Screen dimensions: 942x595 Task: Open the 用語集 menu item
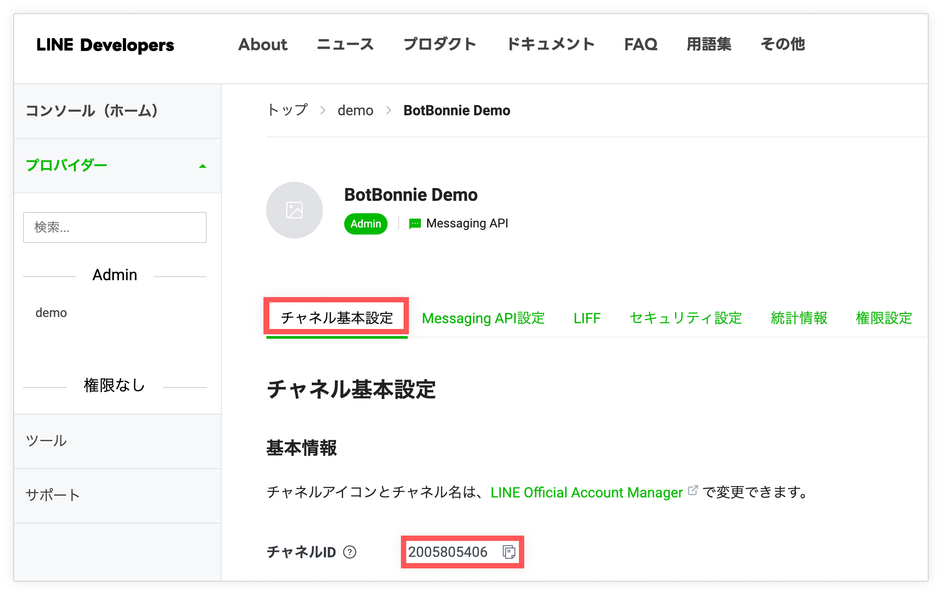[x=709, y=44]
